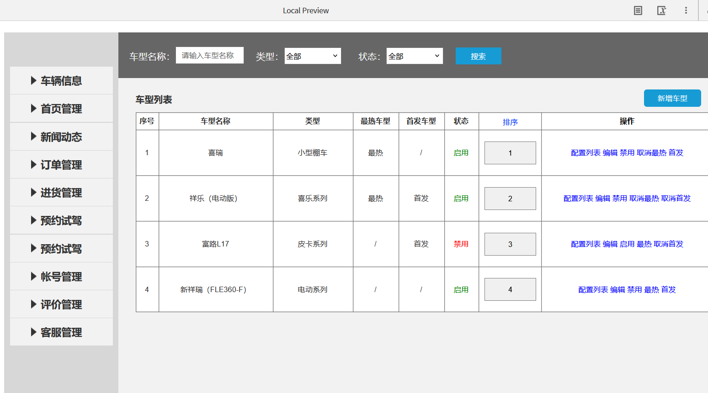The width and height of the screenshot is (708, 393).
Task: Open 配置列表 for 喜瑞
Action: (586, 153)
